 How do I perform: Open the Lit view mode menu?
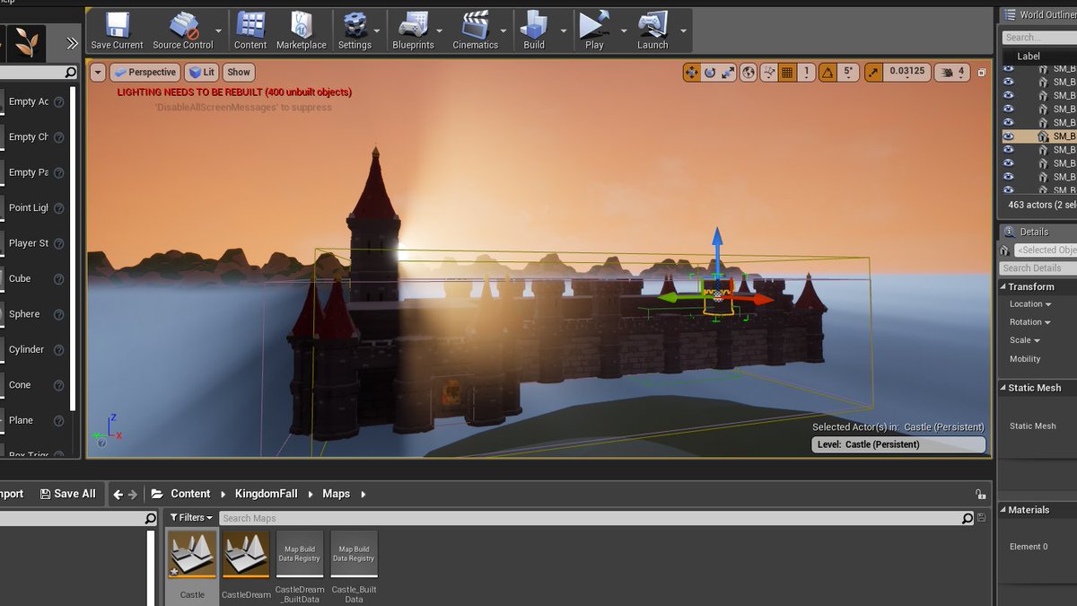coord(202,73)
